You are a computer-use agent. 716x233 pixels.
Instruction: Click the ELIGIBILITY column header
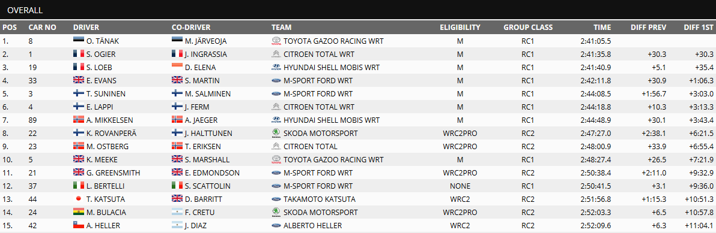pyautogui.click(x=460, y=28)
